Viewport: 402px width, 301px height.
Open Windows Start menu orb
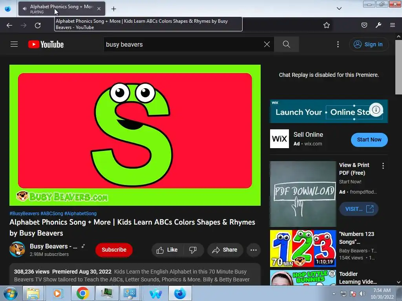point(10,293)
